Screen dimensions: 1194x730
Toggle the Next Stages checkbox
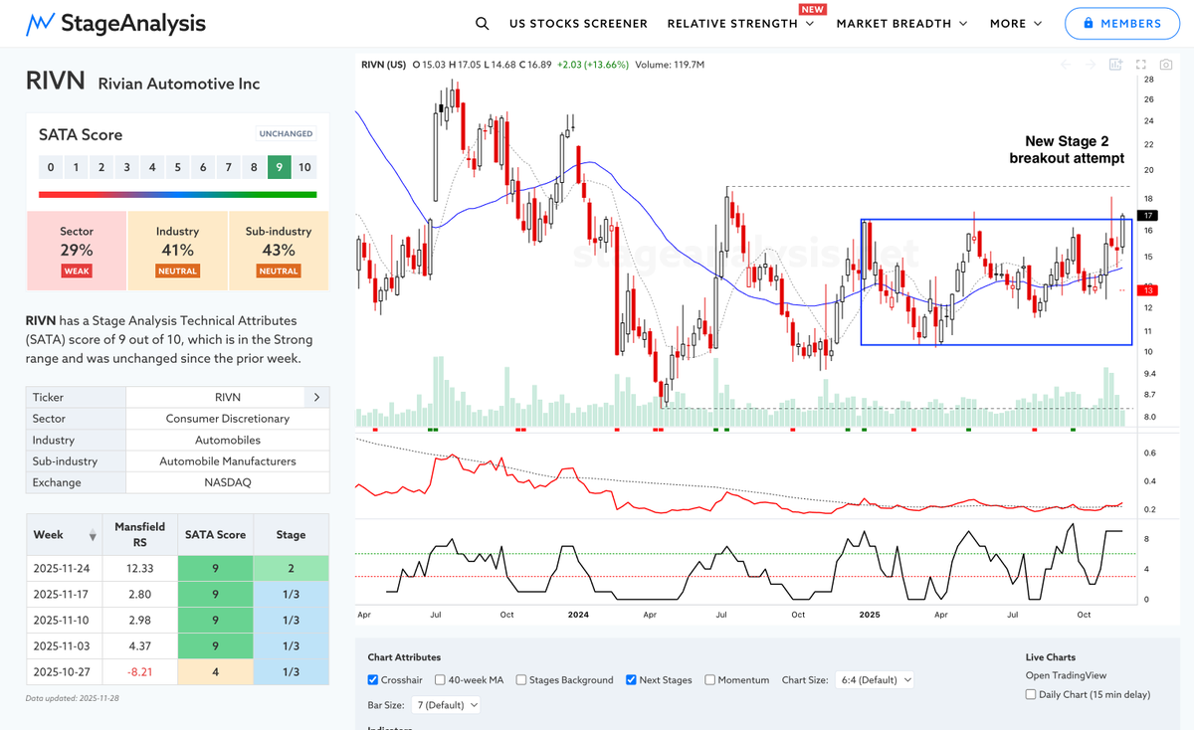pos(632,680)
